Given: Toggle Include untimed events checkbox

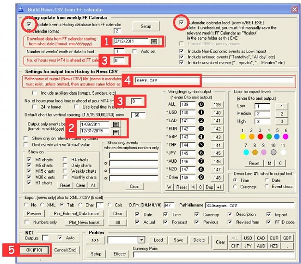Looking at the screenshot, I should click(x=182, y=57).
